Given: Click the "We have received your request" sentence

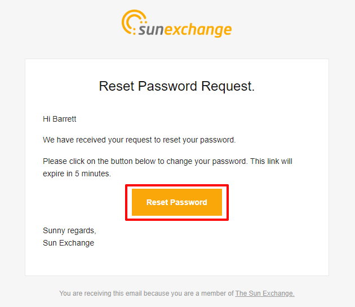Looking at the screenshot, I should (139, 140).
